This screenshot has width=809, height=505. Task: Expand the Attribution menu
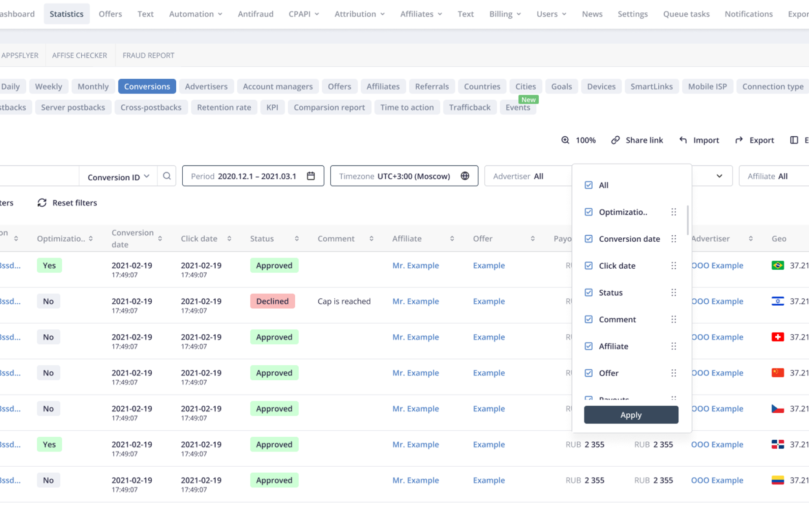[359, 14]
